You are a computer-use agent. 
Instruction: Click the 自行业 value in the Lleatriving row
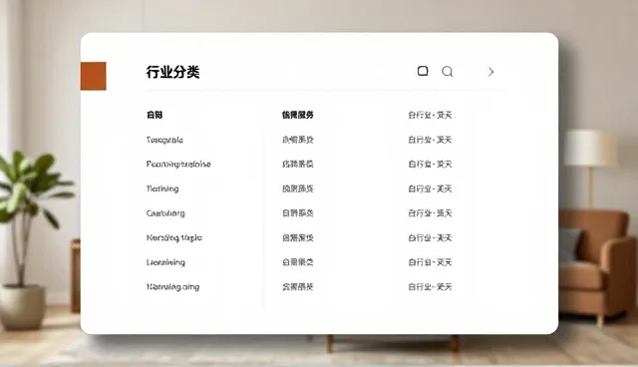(x=430, y=262)
